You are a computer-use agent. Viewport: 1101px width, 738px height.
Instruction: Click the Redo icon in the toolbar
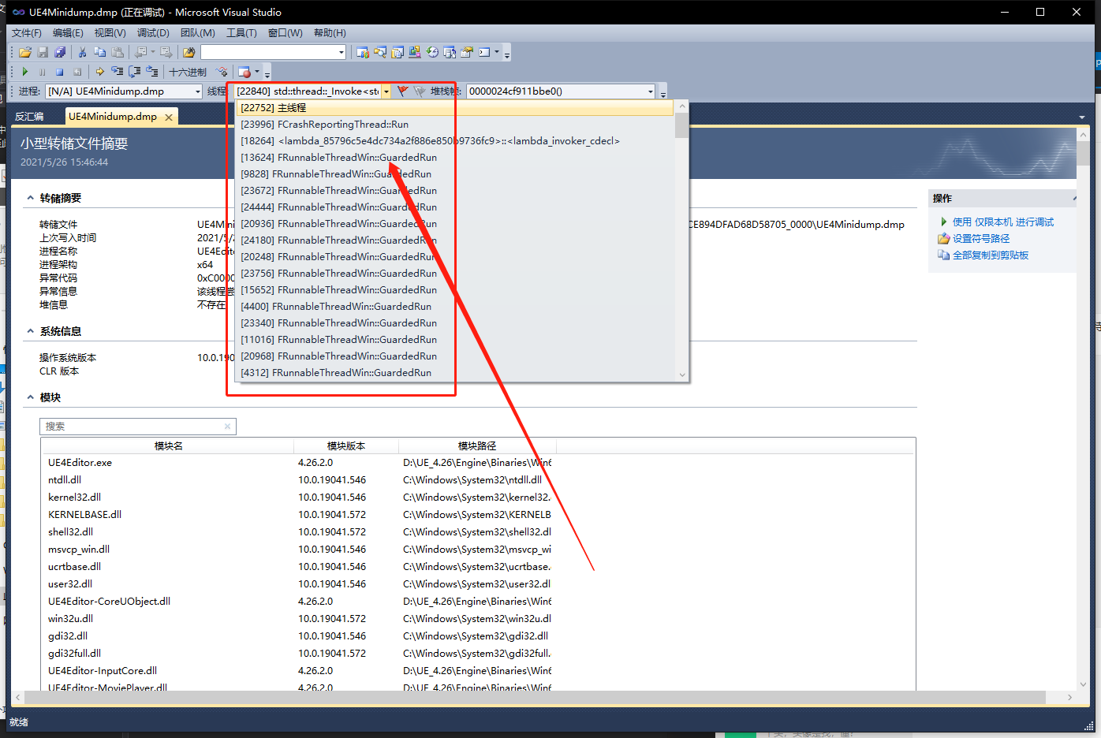pos(166,52)
